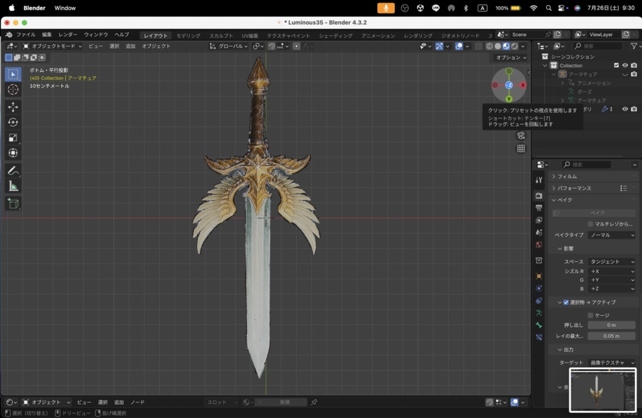Image resolution: width=642 pixels, height=418 pixels.
Task: Select the Rotate tool
Action: coord(13,122)
